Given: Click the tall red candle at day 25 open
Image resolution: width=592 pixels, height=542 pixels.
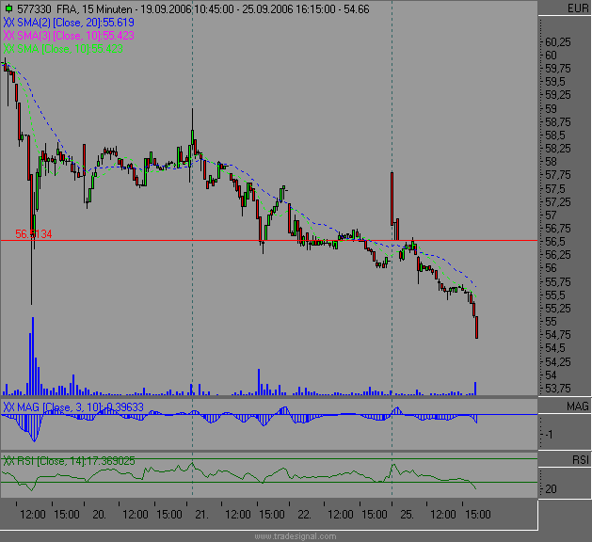Looking at the screenshot, I should (392, 199).
